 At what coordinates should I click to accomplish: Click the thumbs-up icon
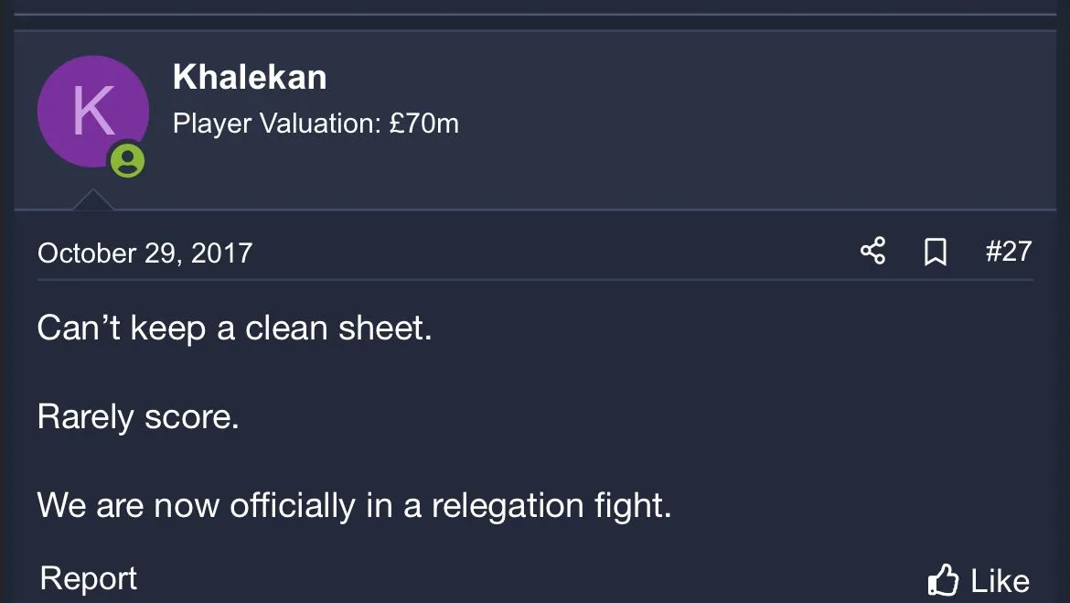[942, 580]
